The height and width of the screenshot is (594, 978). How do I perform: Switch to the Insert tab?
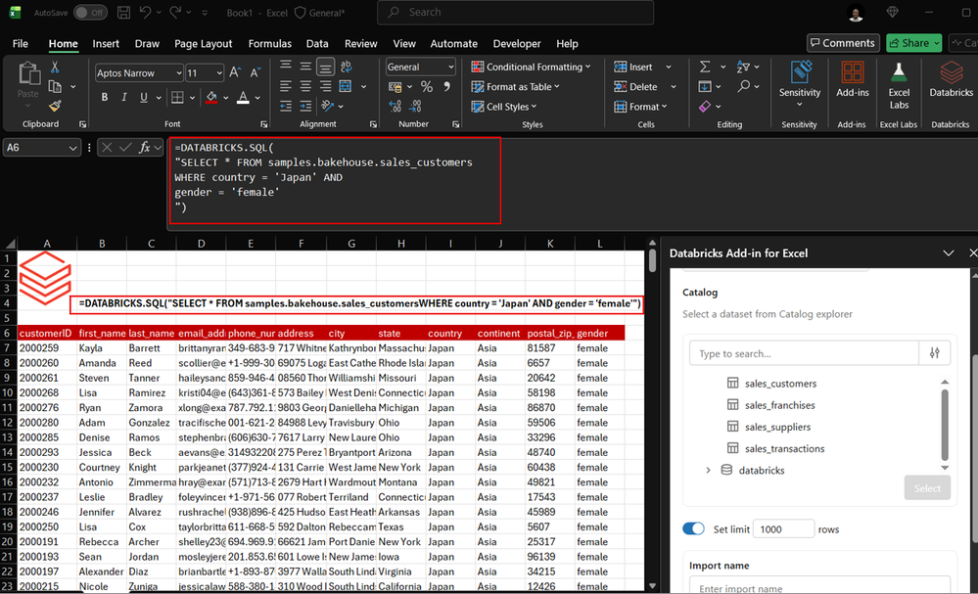coord(106,44)
